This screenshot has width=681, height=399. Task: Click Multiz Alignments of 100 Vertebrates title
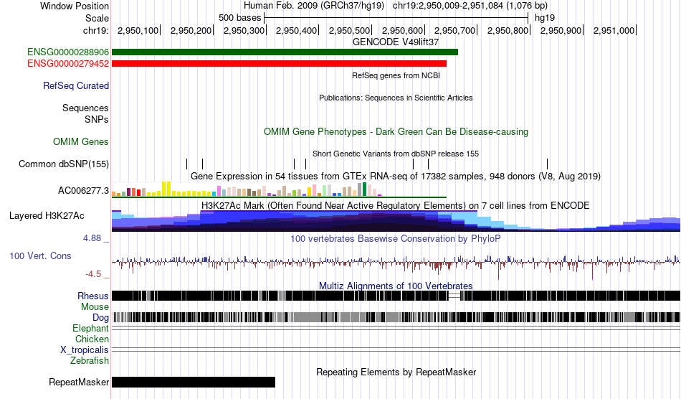click(x=396, y=286)
